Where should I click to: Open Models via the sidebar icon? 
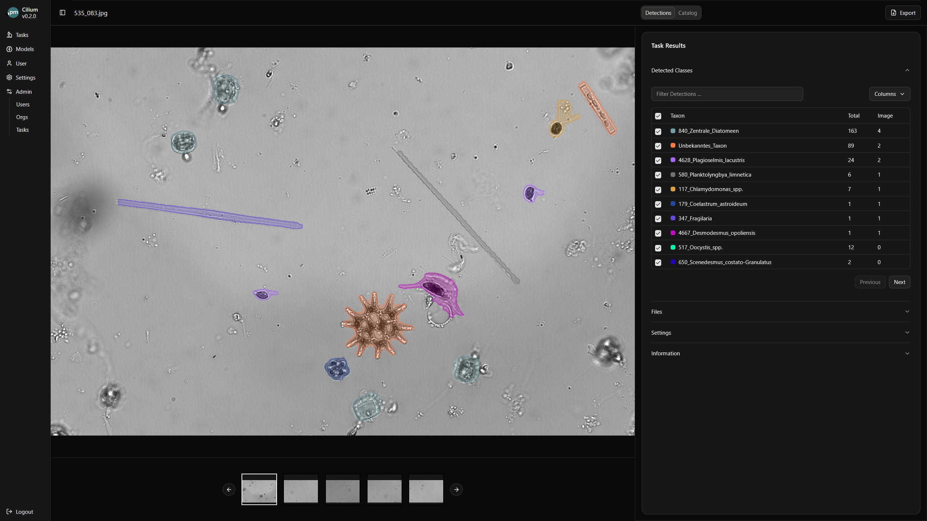tap(9, 49)
